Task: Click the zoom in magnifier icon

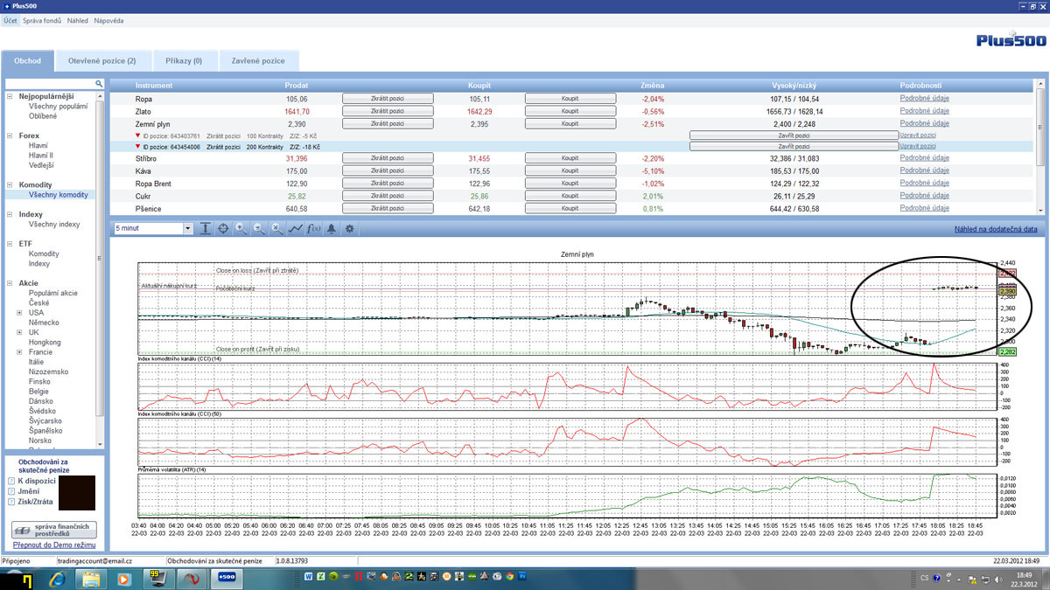Action: (241, 228)
